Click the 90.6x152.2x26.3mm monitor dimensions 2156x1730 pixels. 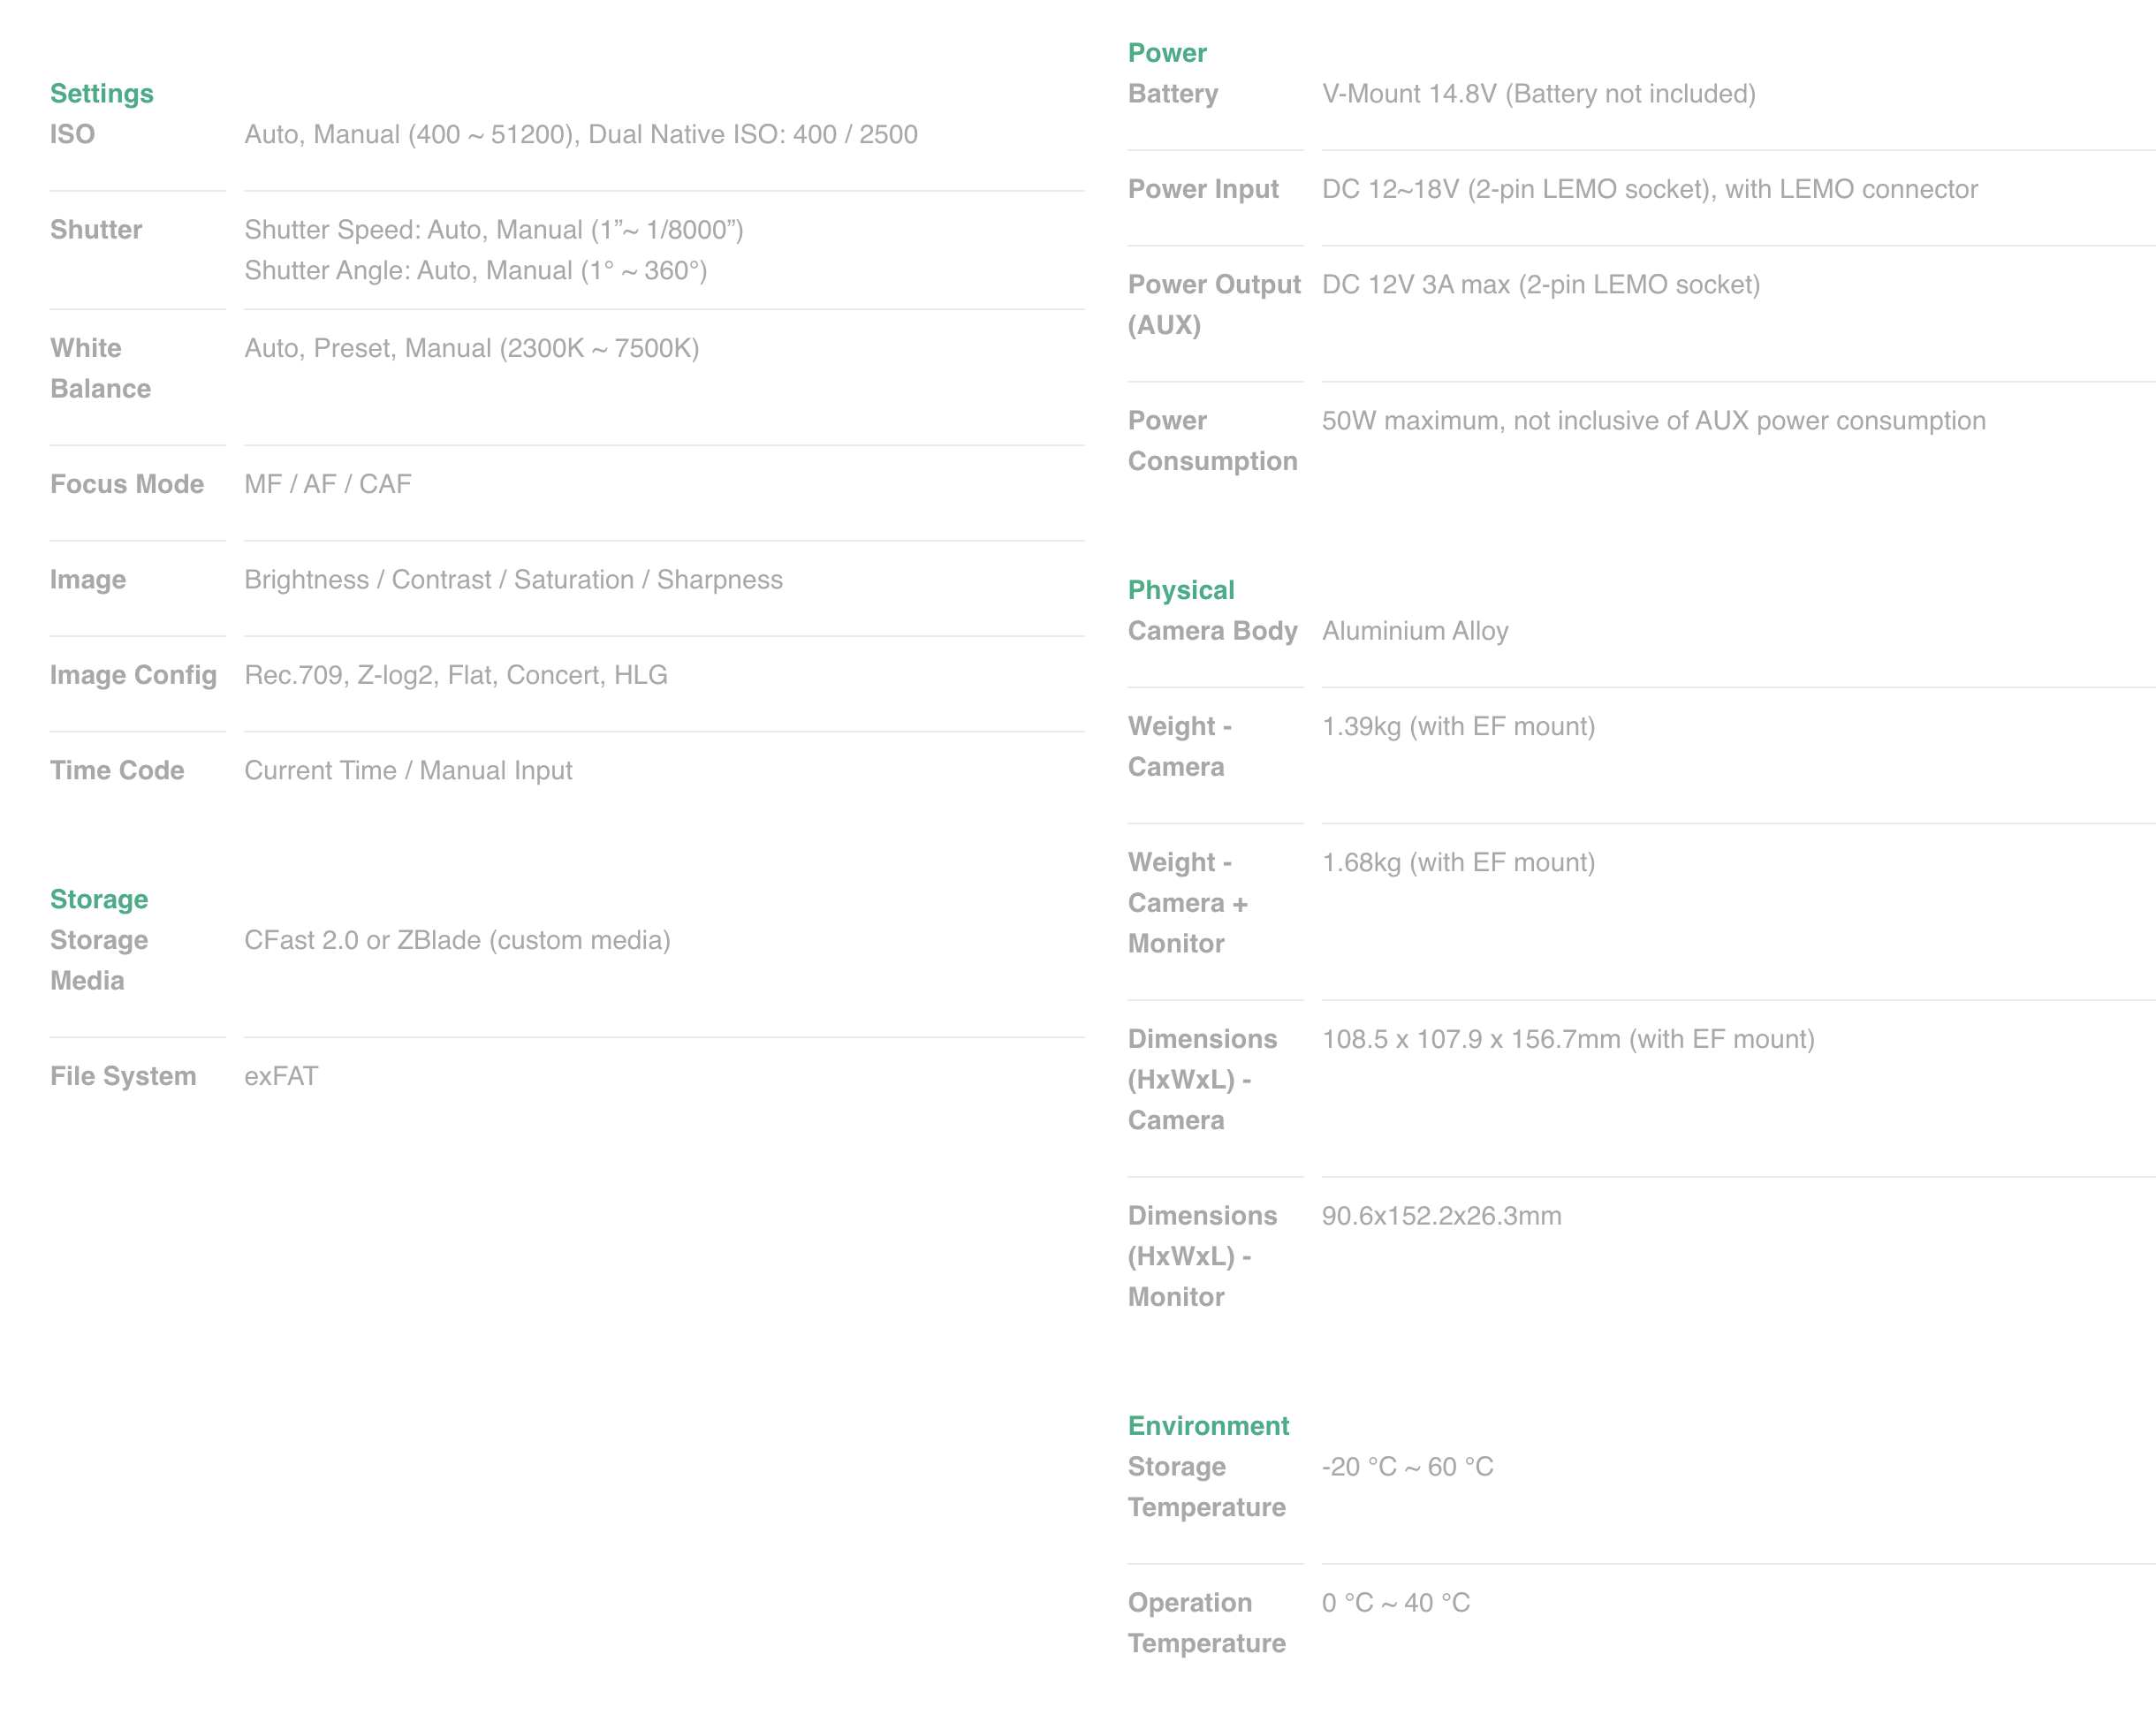[x=1440, y=1215]
